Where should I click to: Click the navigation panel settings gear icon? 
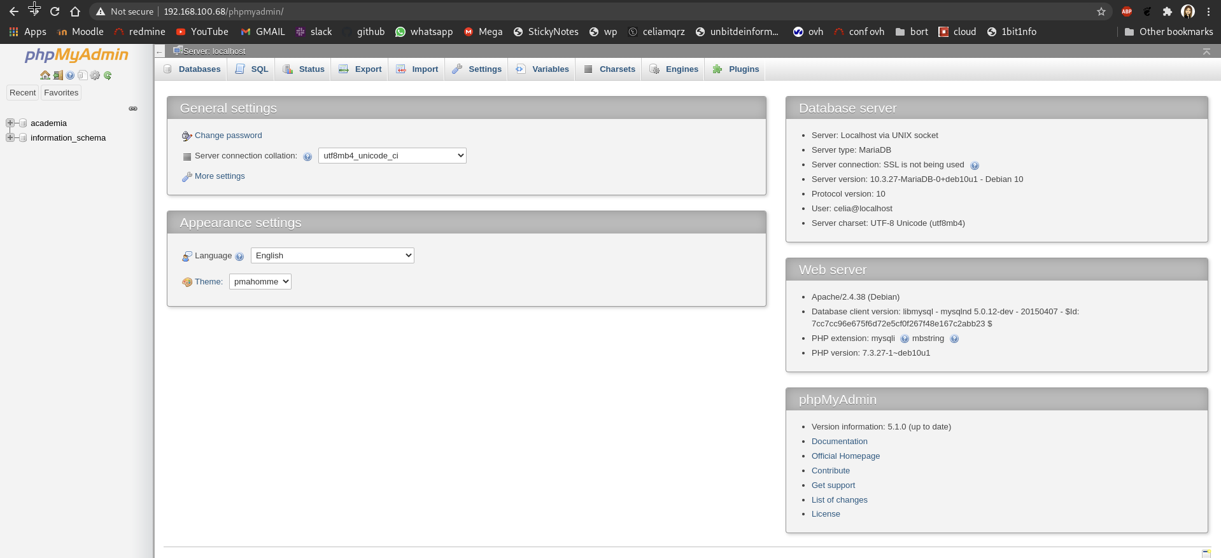95,75
